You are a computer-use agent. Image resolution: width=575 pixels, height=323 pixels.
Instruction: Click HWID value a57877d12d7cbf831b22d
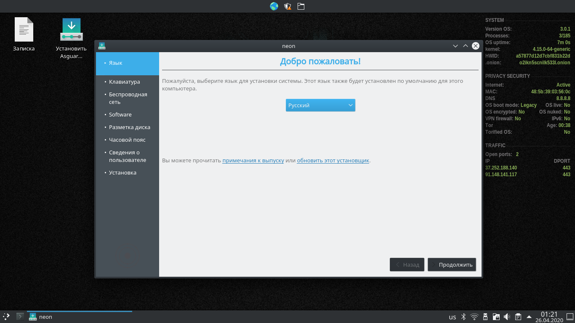(543, 56)
